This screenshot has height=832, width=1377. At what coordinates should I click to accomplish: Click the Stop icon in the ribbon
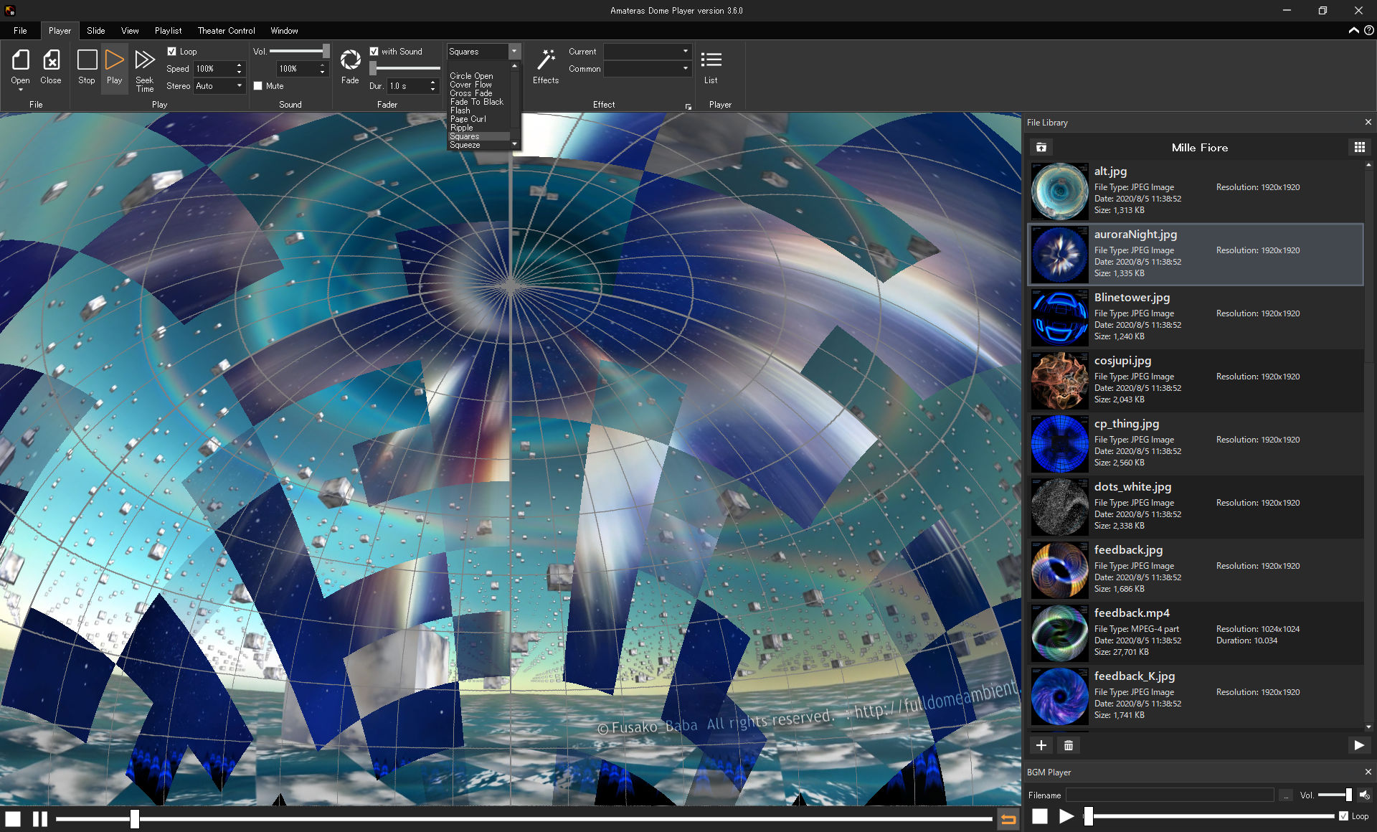coord(87,60)
